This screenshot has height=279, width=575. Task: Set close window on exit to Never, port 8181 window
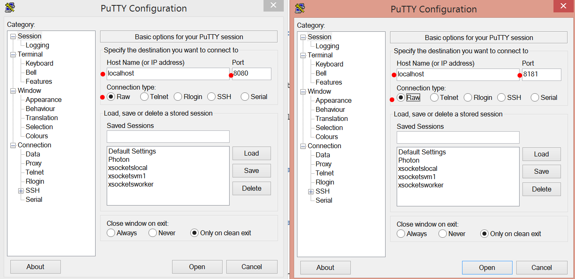(x=443, y=234)
